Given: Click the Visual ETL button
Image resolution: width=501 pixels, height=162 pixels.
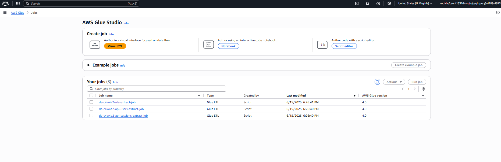Looking at the screenshot, I should [x=115, y=46].
